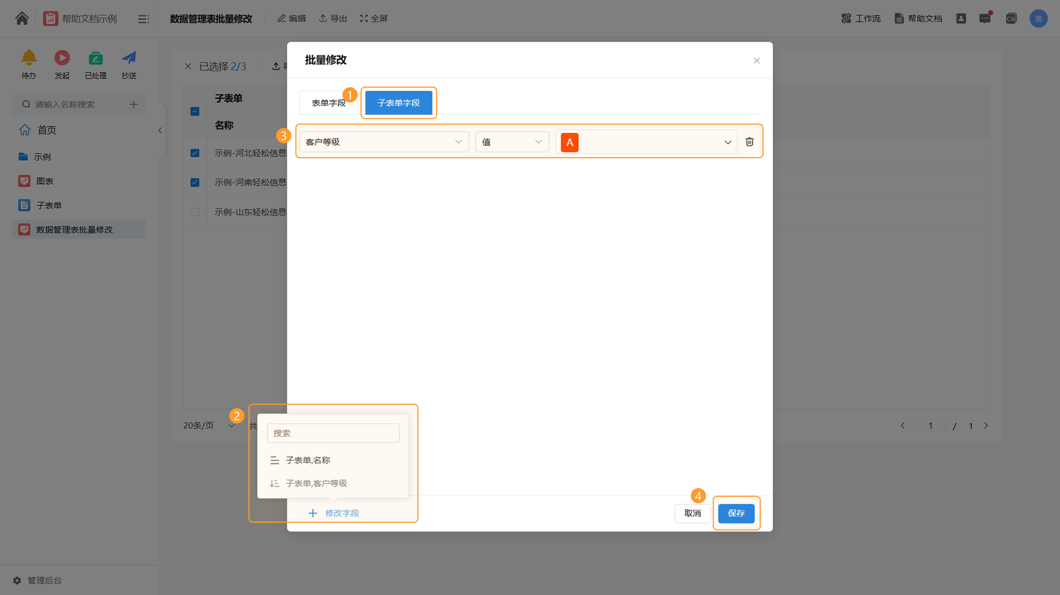Toggle the sidebar menu list icon
Viewport: 1060px width, 595px height.
(143, 19)
